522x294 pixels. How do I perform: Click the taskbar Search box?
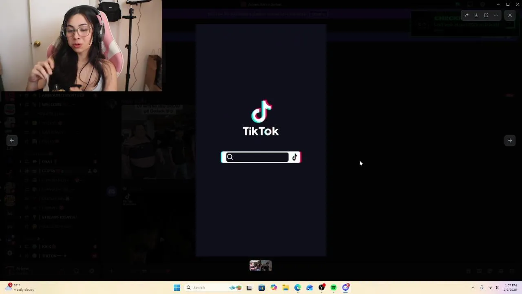point(213,287)
